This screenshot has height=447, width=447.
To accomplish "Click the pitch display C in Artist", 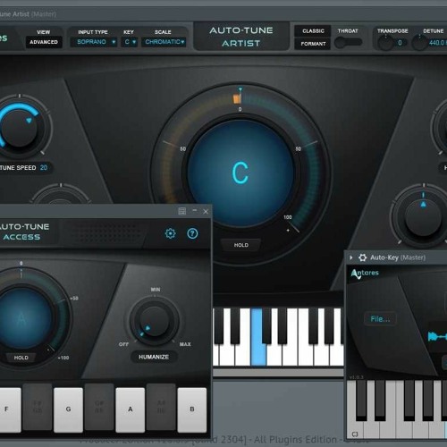I will click(240, 173).
